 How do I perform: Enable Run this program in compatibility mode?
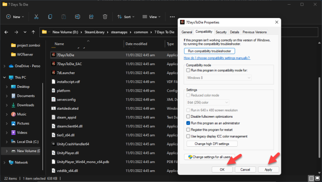(188, 70)
